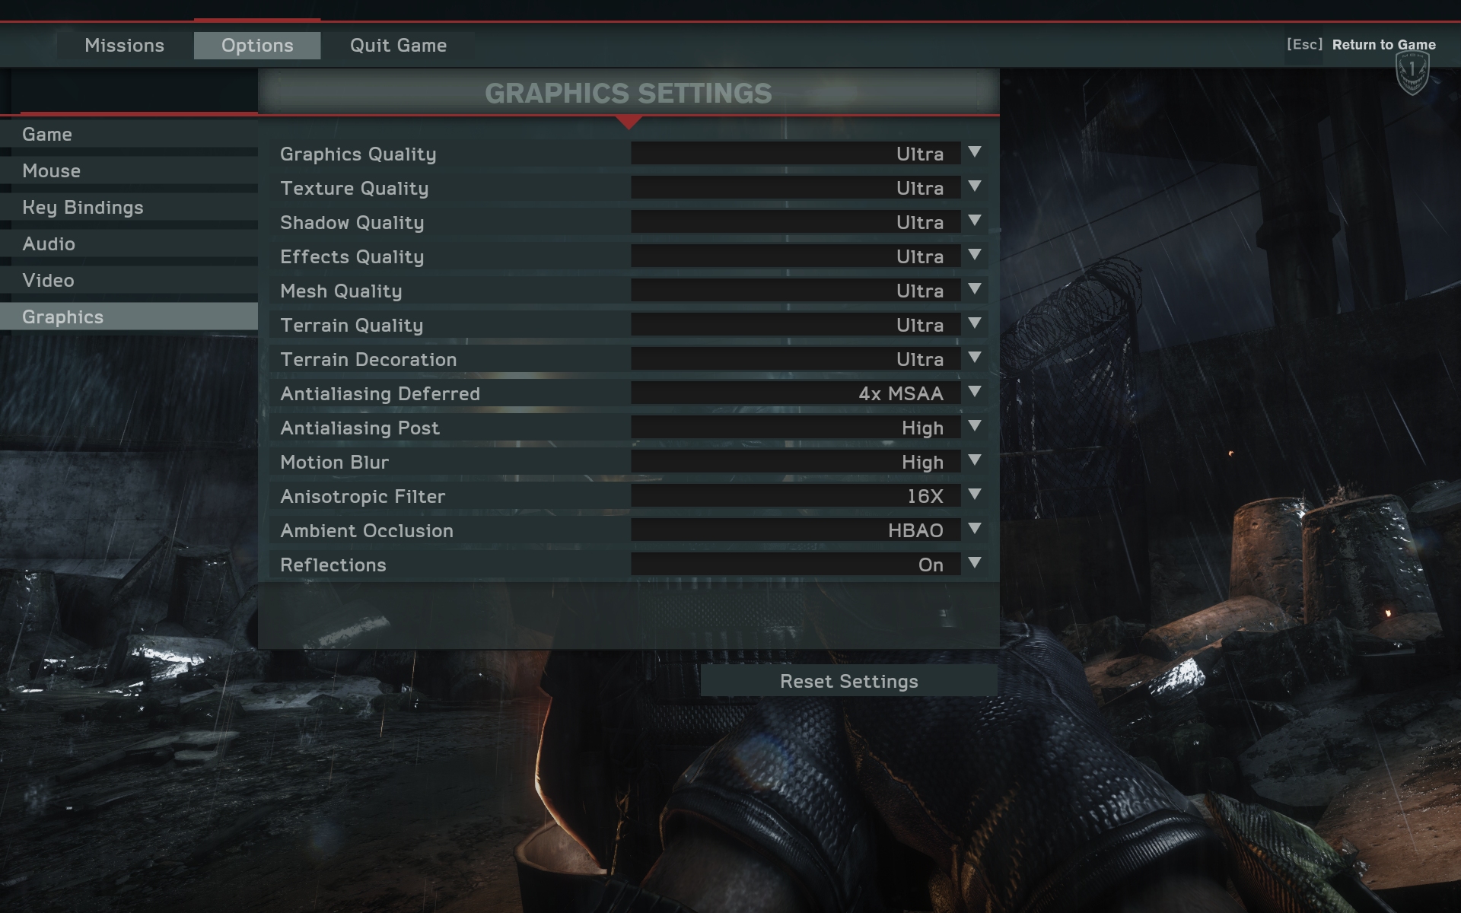This screenshot has width=1461, height=913.
Task: Click the Shadow Quality down-arrow icon
Action: (x=974, y=221)
